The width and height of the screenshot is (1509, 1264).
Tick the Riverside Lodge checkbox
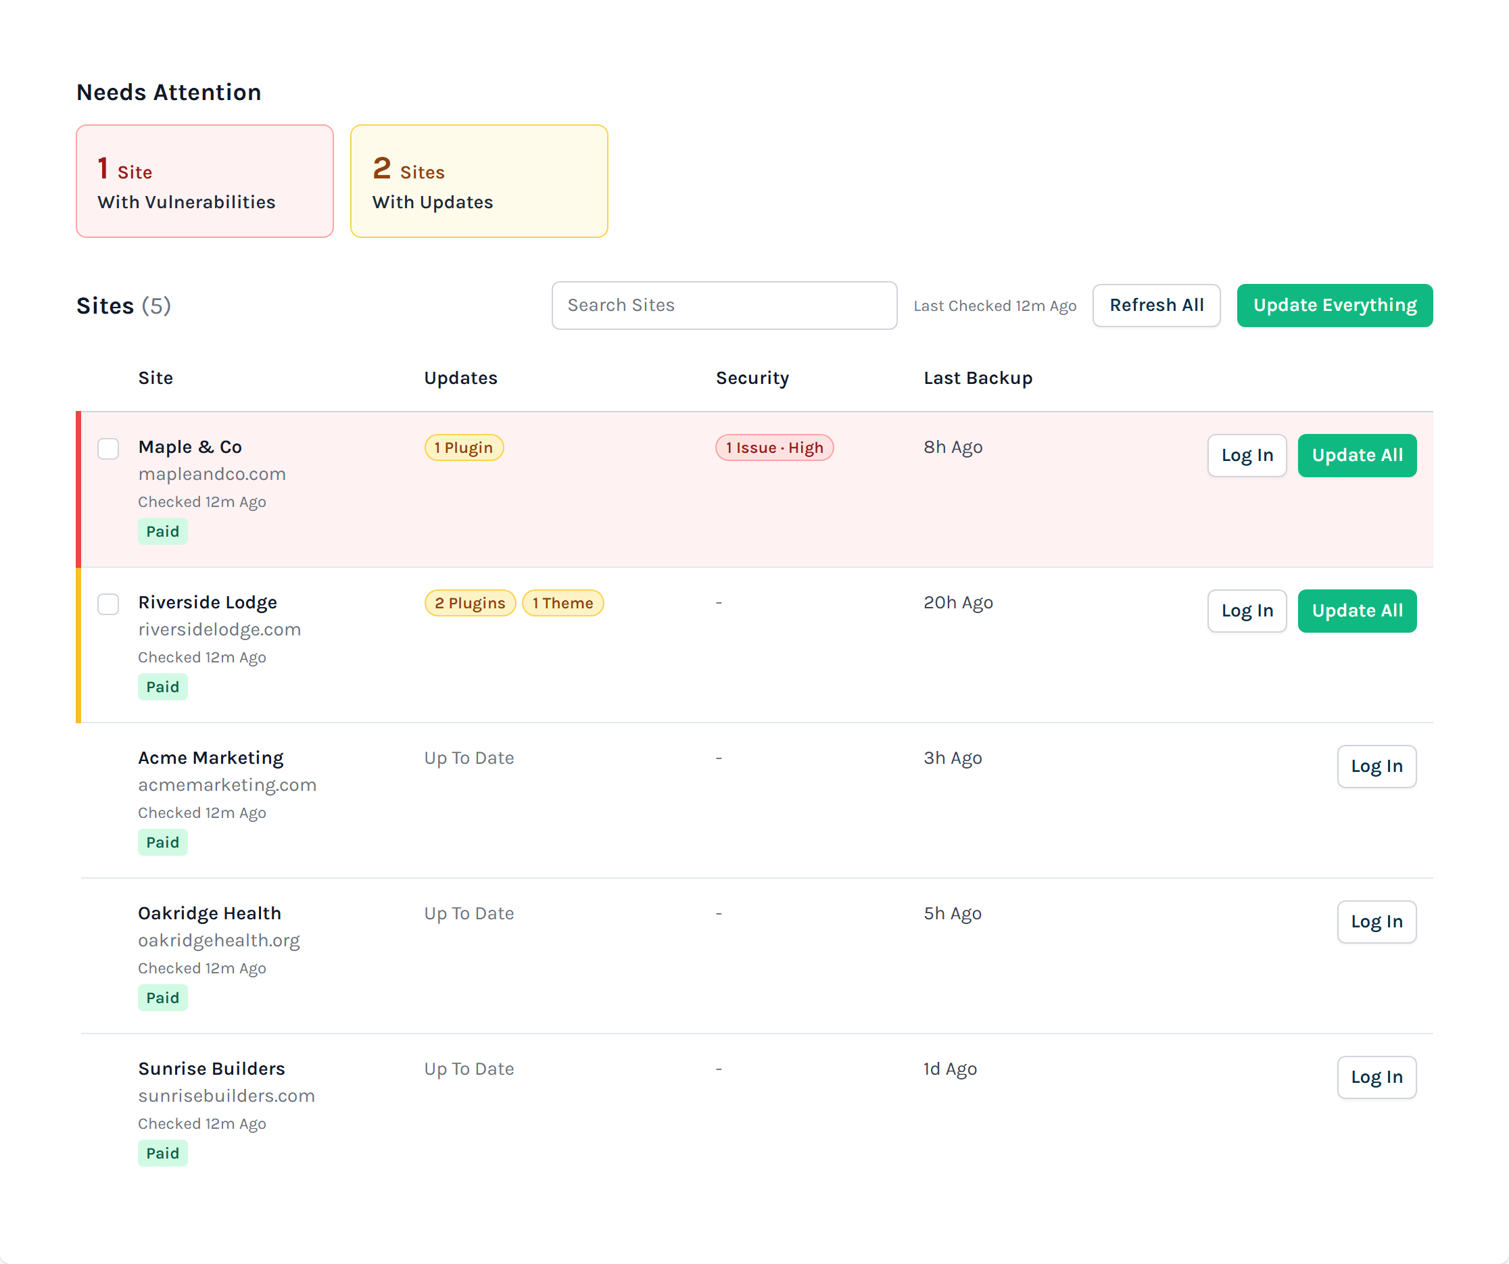(107, 604)
